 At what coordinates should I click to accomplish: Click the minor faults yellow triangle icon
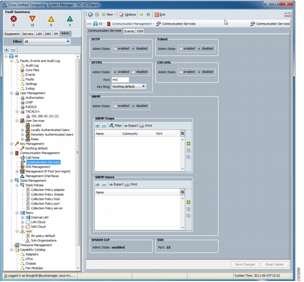pyautogui.click(x=51, y=19)
